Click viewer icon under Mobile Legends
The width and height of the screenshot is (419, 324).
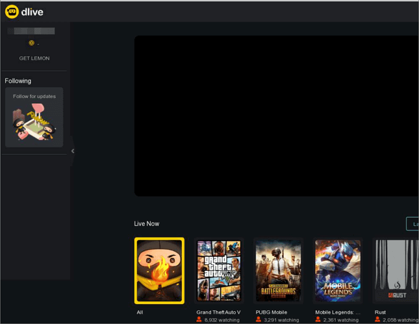[318, 320]
